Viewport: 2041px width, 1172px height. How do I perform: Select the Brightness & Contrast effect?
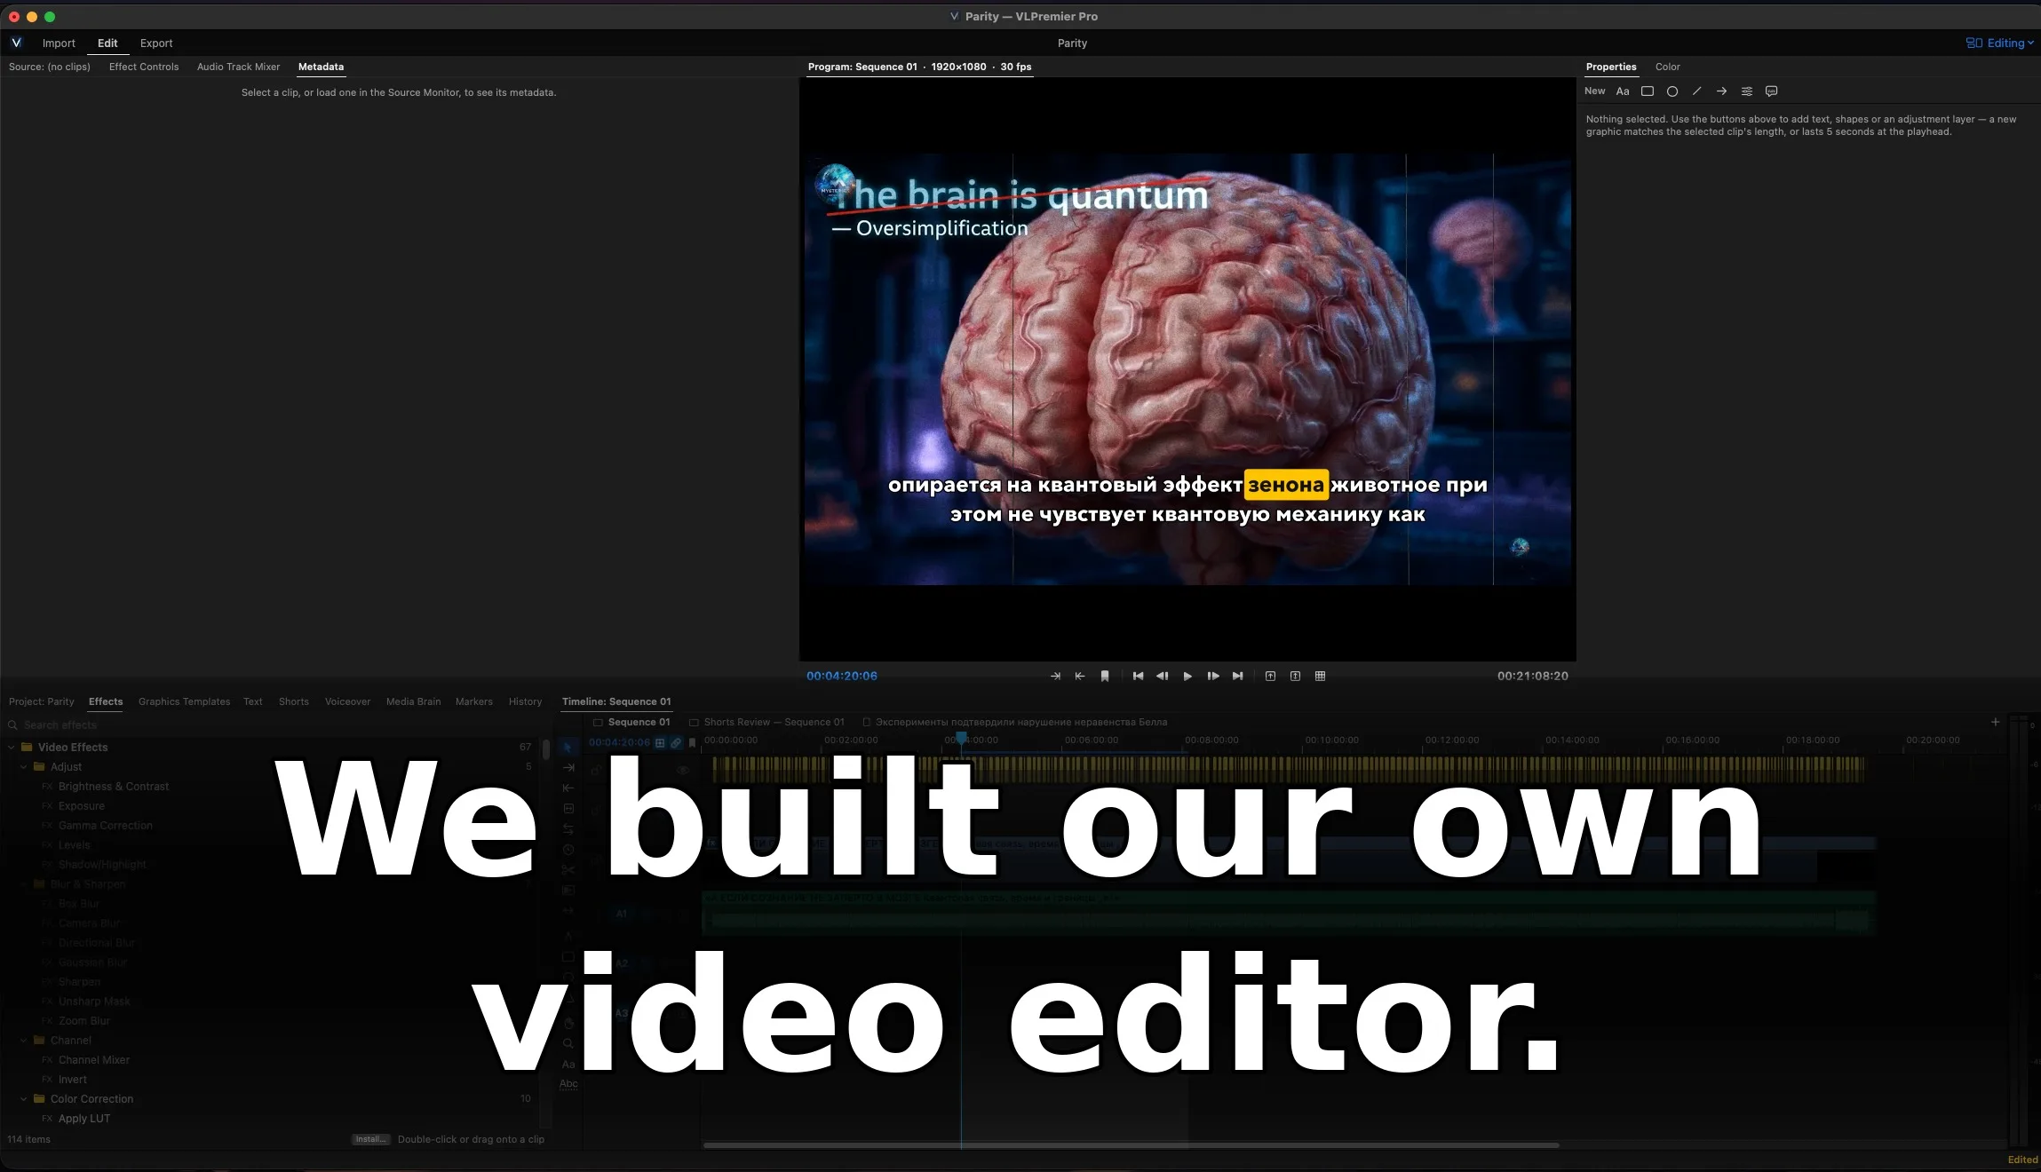coord(114,787)
